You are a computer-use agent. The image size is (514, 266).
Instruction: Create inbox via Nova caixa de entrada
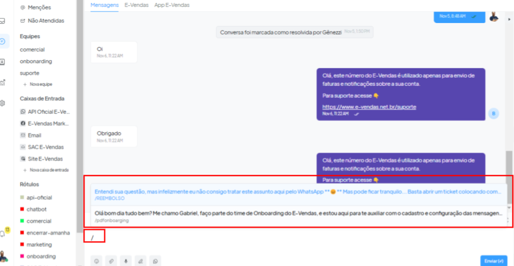point(46,170)
